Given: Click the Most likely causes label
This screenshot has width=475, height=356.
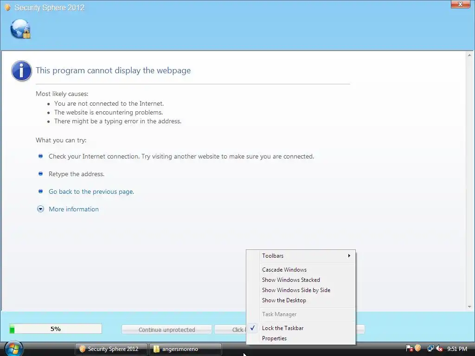Looking at the screenshot, I should (x=62, y=94).
